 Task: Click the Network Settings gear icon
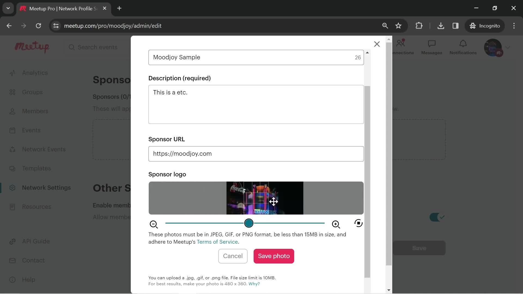point(12,188)
